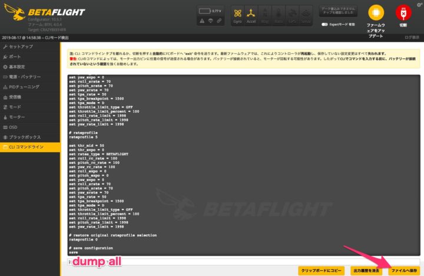Click the 出力履歴を消去 (Clear output) button
This screenshot has width=424, height=276.
click(365, 270)
